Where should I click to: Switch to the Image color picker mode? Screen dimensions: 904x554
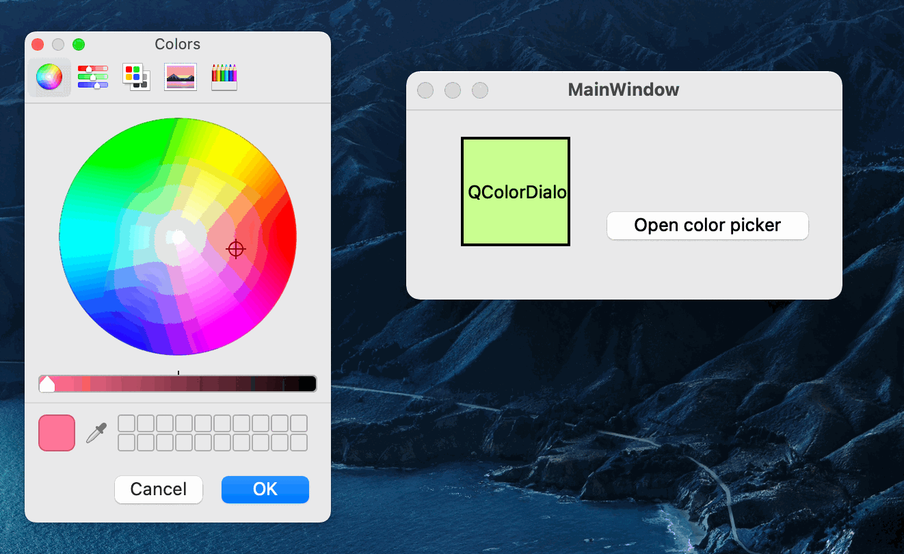click(x=180, y=77)
